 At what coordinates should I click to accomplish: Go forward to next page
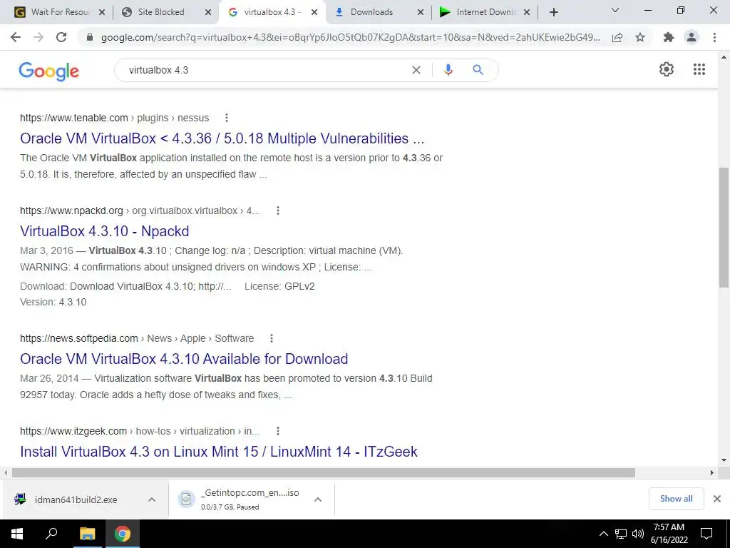(38, 37)
